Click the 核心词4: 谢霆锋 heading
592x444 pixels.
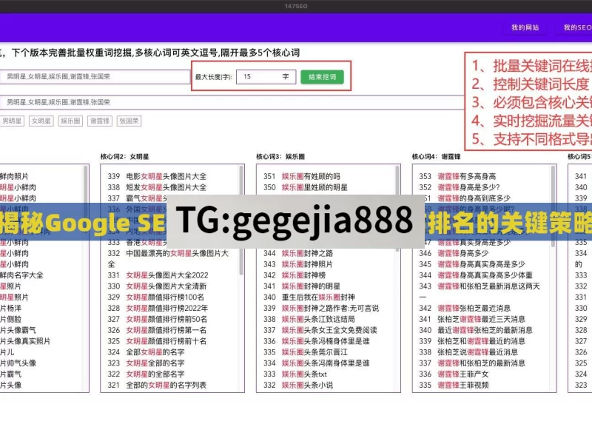tap(436, 157)
